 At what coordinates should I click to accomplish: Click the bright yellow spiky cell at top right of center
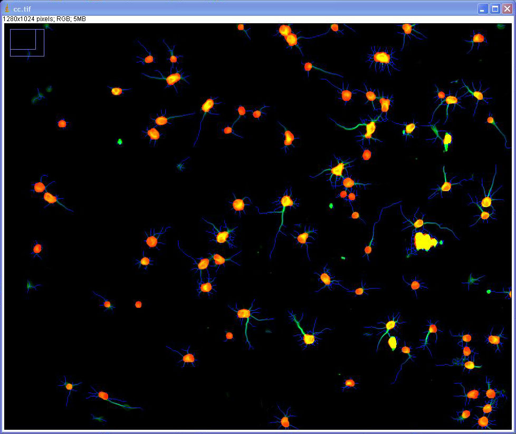(x=381, y=58)
